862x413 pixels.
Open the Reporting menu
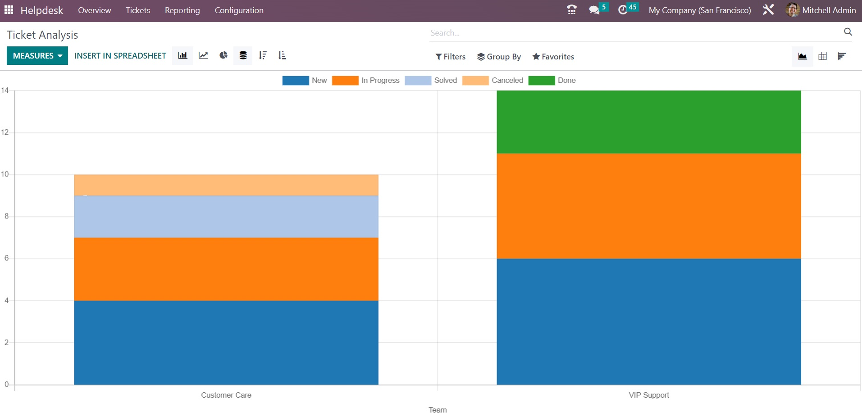[182, 10]
